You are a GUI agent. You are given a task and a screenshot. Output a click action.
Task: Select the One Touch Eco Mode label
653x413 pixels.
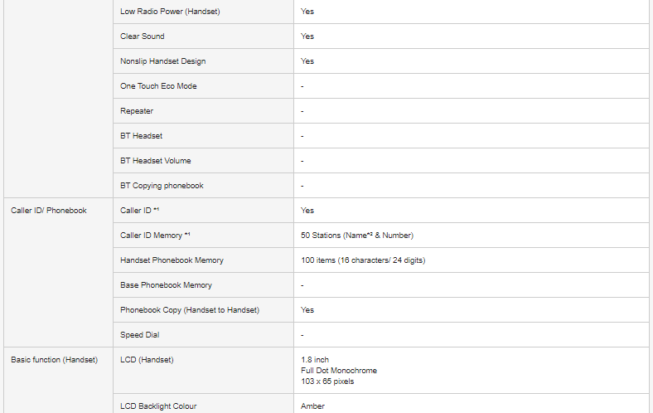(158, 86)
